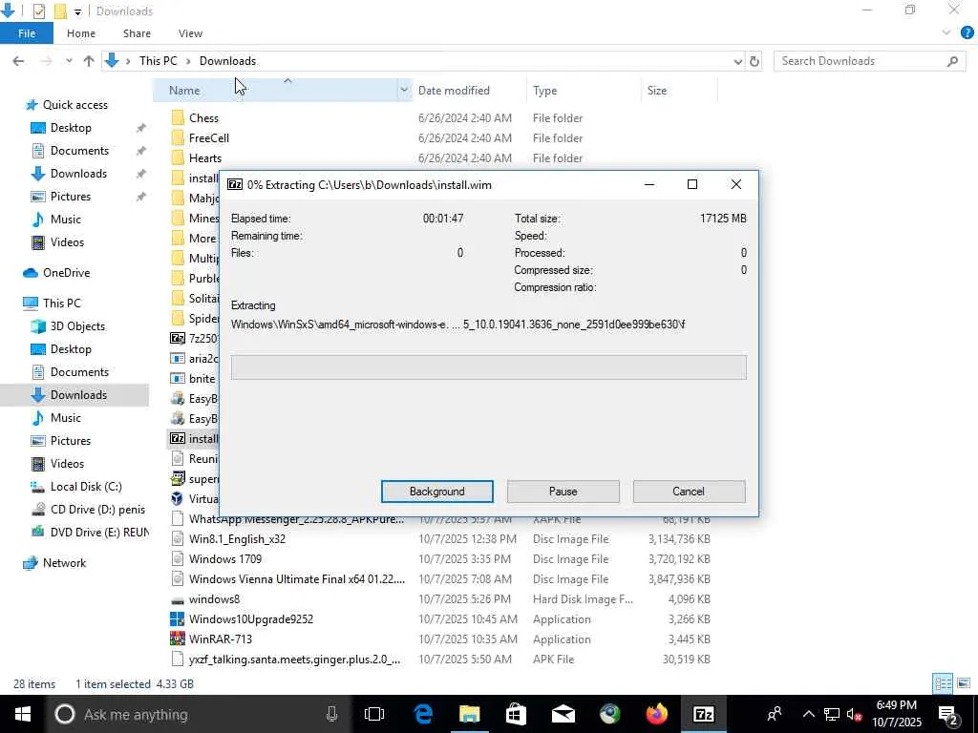Refresh the Downloads folder

tap(755, 61)
